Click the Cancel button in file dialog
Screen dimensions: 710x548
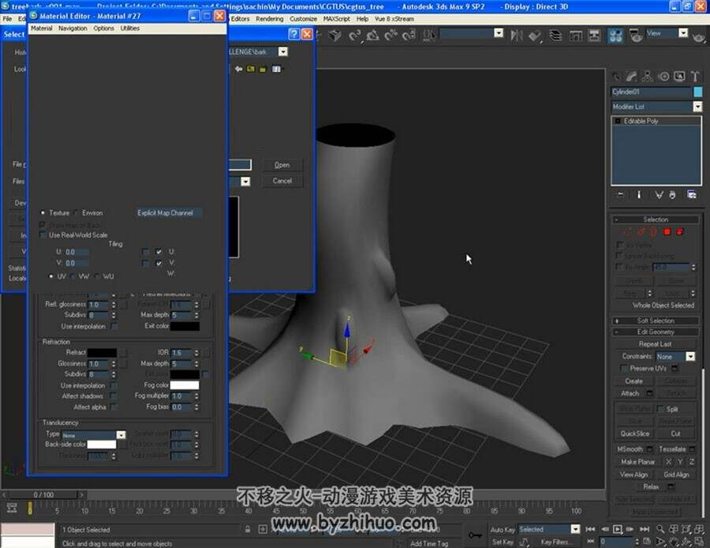click(x=282, y=181)
